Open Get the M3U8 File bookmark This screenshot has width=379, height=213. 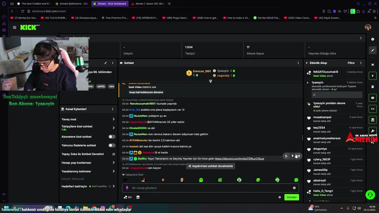pyautogui.click(x=266, y=18)
